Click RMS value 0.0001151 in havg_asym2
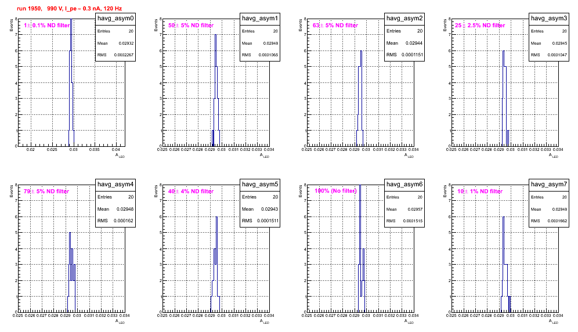 point(412,55)
